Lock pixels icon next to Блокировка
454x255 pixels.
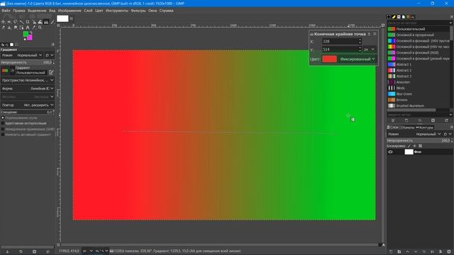pos(409,146)
